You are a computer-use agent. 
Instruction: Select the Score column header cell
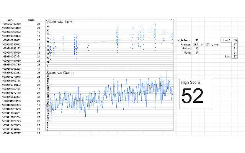tap(31, 20)
